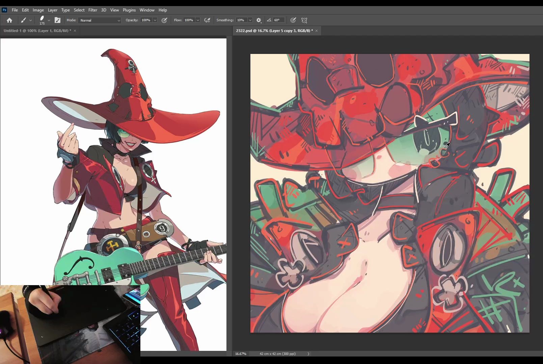This screenshot has height=364, width=543.
Task: Open the Select menu
Action: tap(79, 10)
